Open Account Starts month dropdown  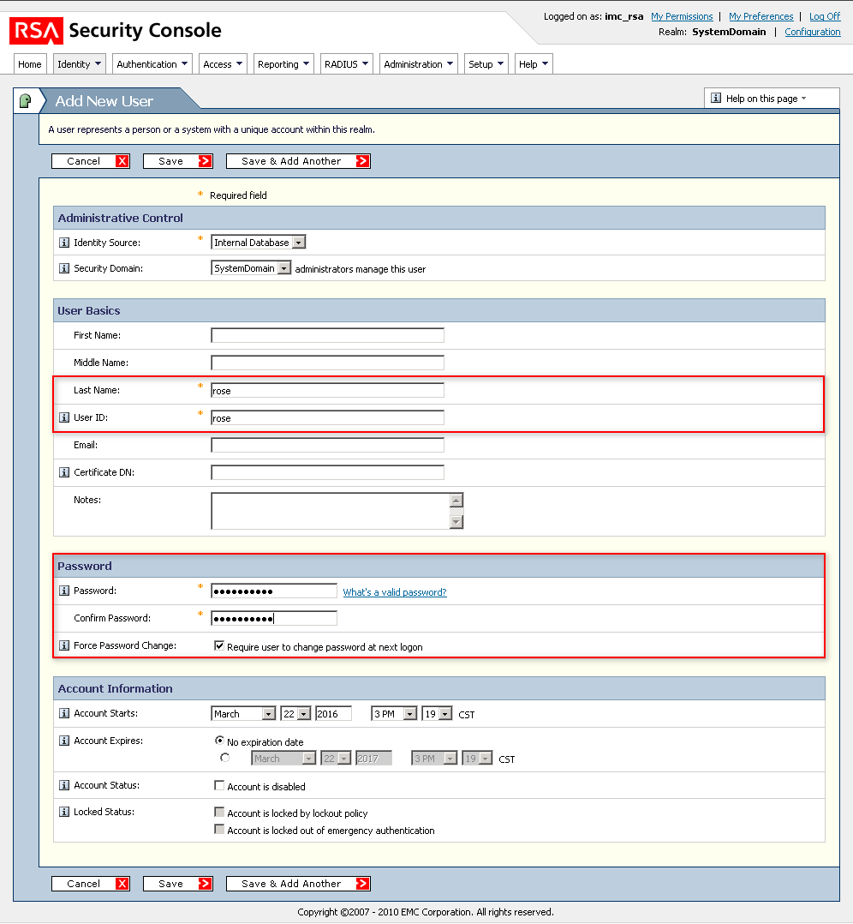(243, 714)
